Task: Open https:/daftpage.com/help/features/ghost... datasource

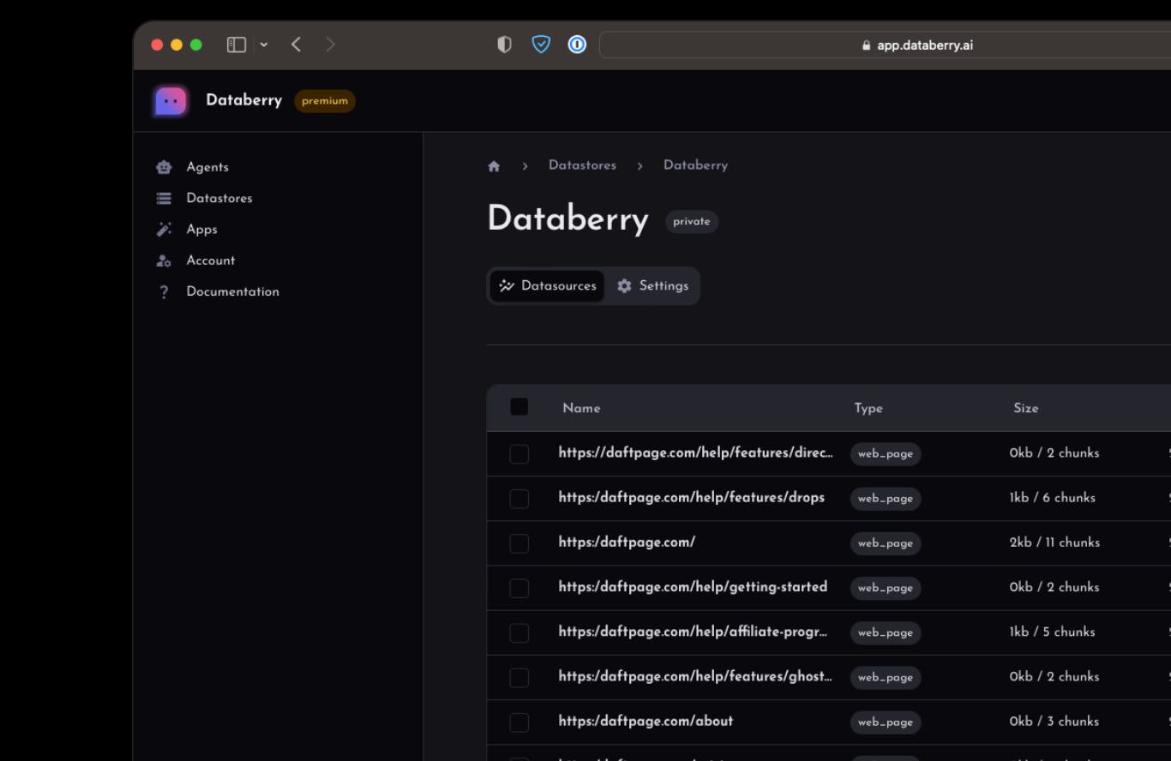Action: (695, 676)
